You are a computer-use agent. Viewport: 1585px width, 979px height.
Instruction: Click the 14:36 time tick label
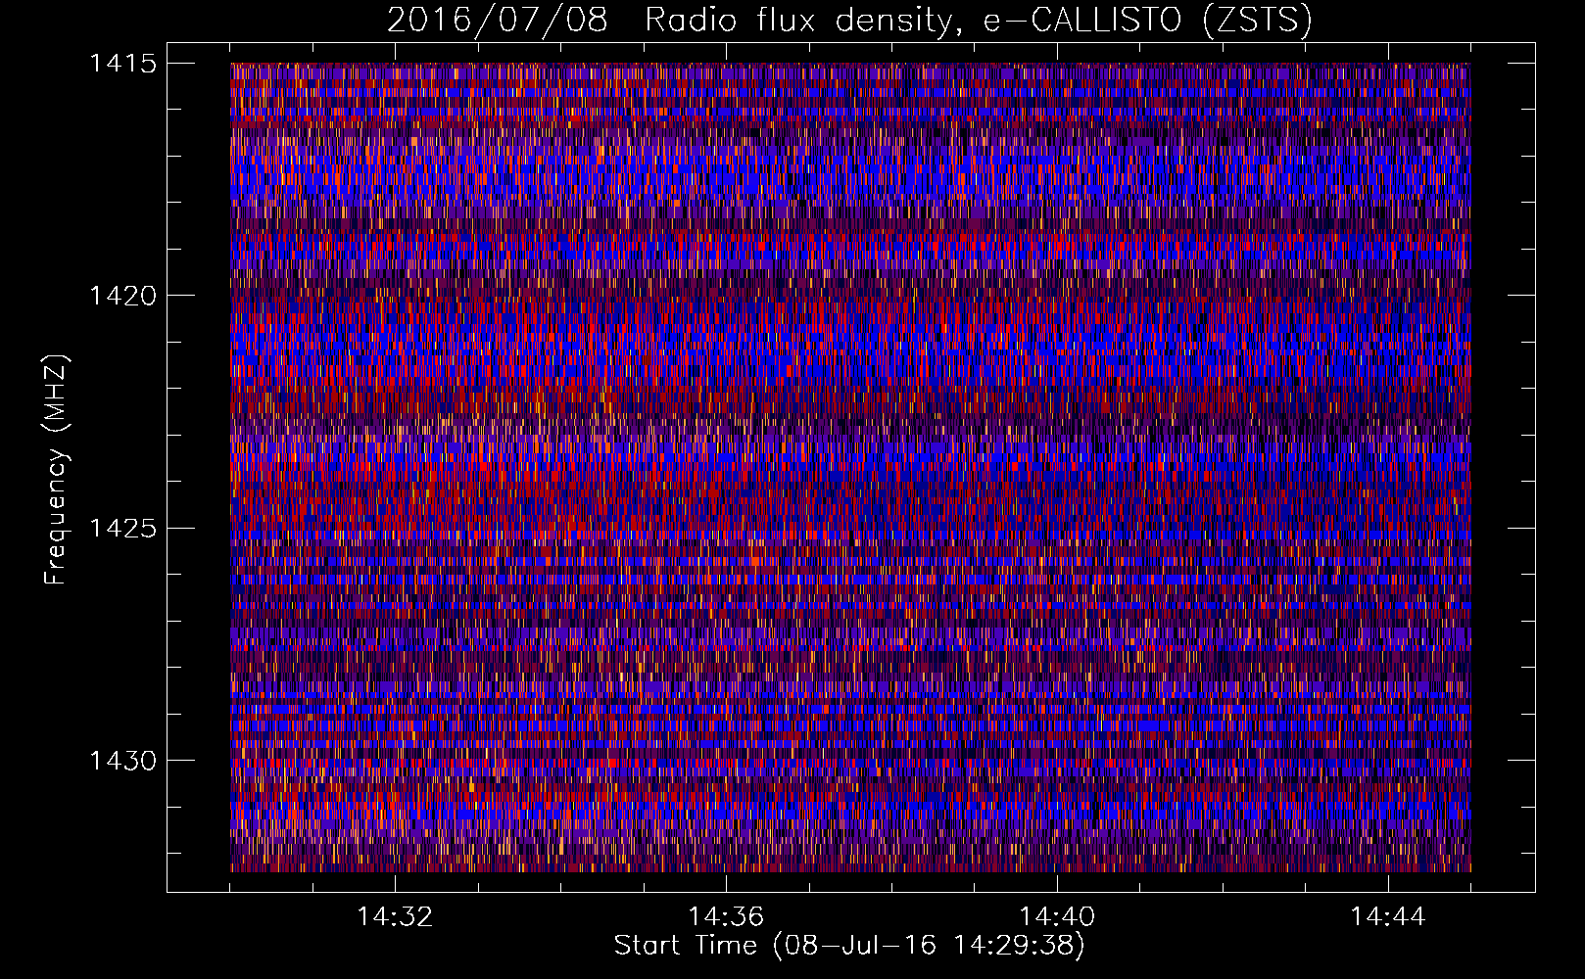pos(726,917)
